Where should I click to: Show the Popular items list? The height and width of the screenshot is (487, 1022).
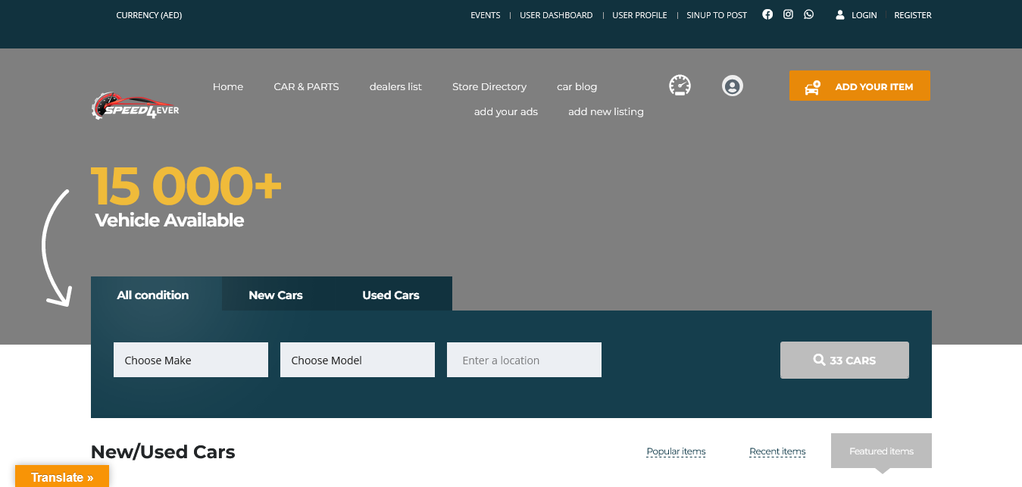click(676, 451)
